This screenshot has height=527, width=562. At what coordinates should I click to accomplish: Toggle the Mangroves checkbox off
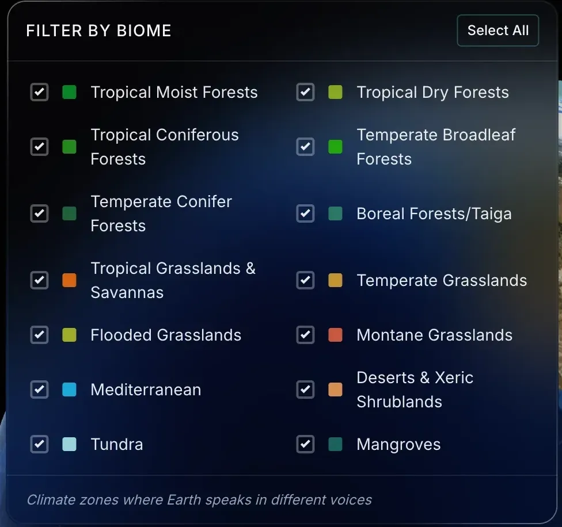click(x=305, y=444)
